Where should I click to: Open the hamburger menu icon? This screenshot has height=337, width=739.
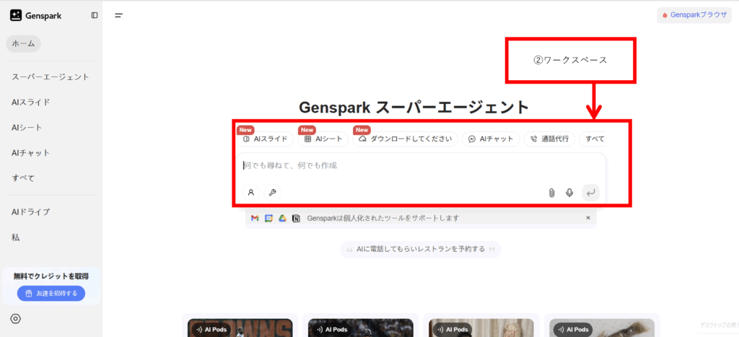pyautogui.click(x=118, y=15)
